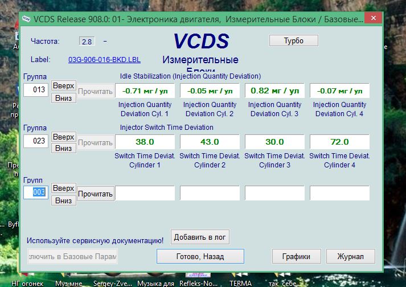Image resolution: width=406 pixels, height=287 pixels.
Task: Select the group 013 number field
Action: click(x=36, y=90)
